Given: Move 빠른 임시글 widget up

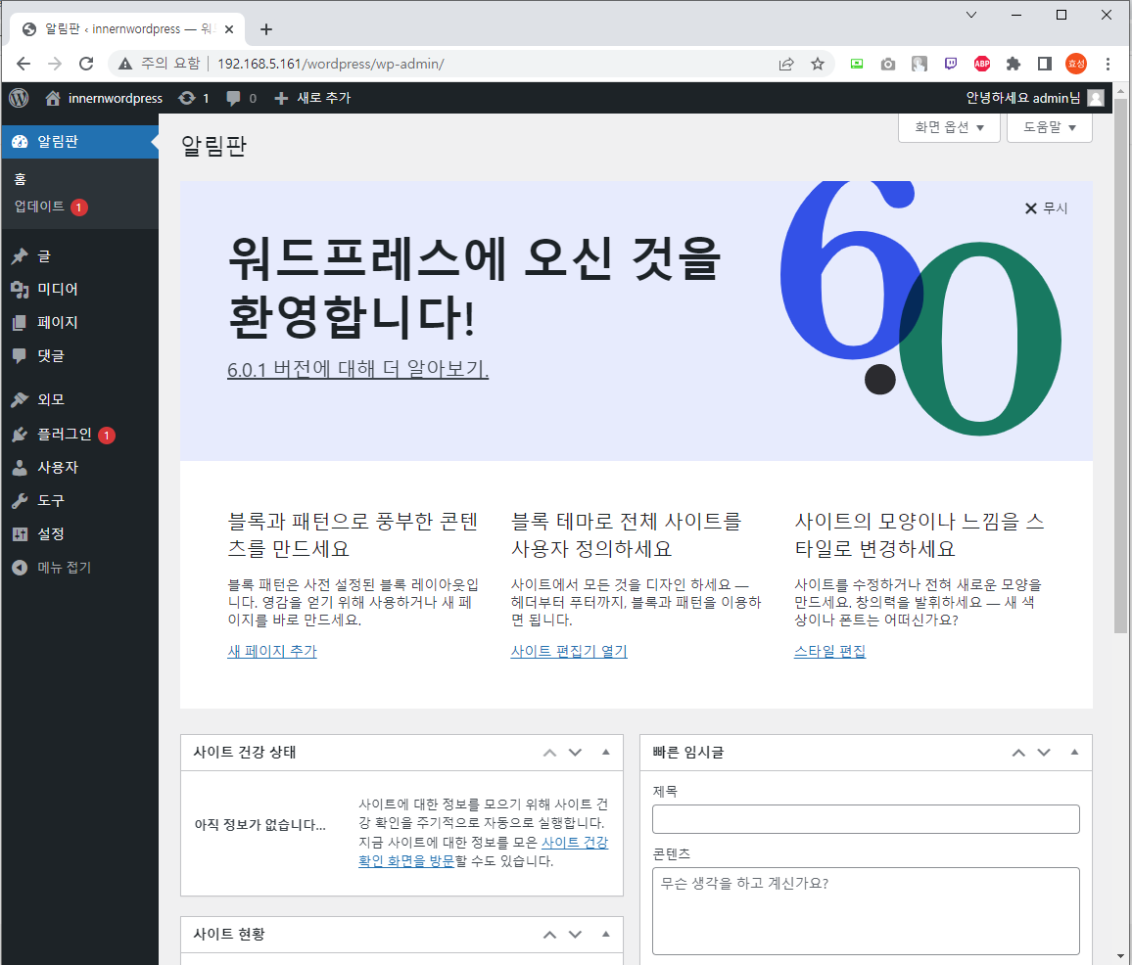Looking at the screenshot, I should point(1018,753).
